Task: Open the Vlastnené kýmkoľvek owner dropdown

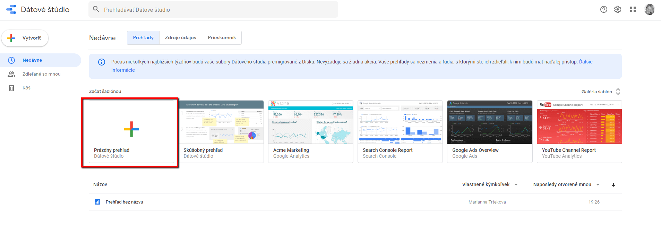Action: point(490,185)
